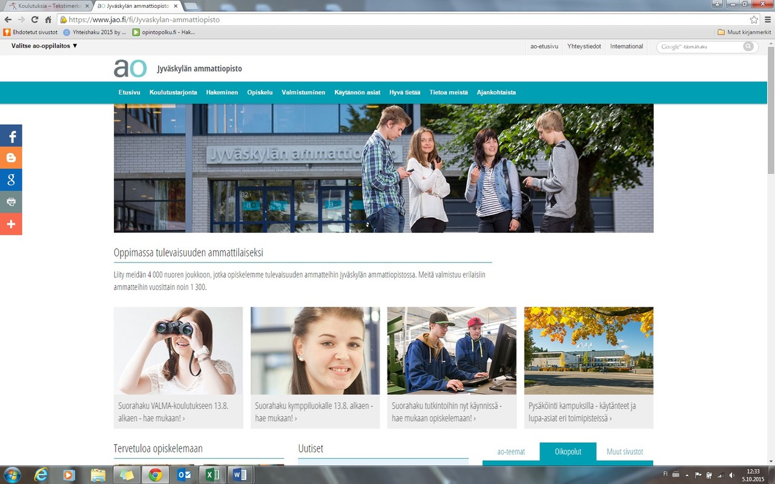Open Chrome menu button
Screen dimensions: 775x484
click(x=767, y=19)
